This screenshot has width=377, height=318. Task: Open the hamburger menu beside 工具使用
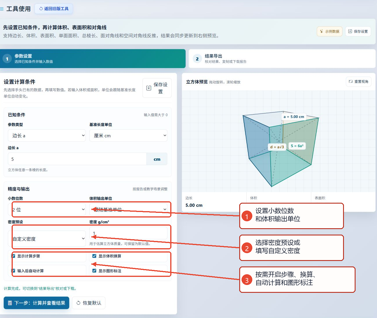pyautogui.click(x=2, y=9)
